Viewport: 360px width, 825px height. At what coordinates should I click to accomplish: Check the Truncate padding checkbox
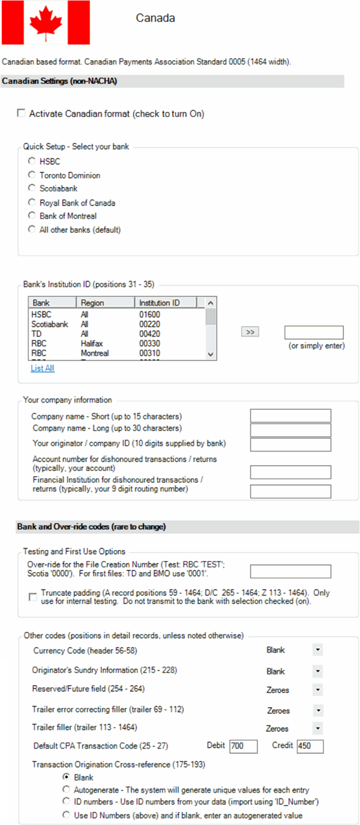click(x=33, y=597)
